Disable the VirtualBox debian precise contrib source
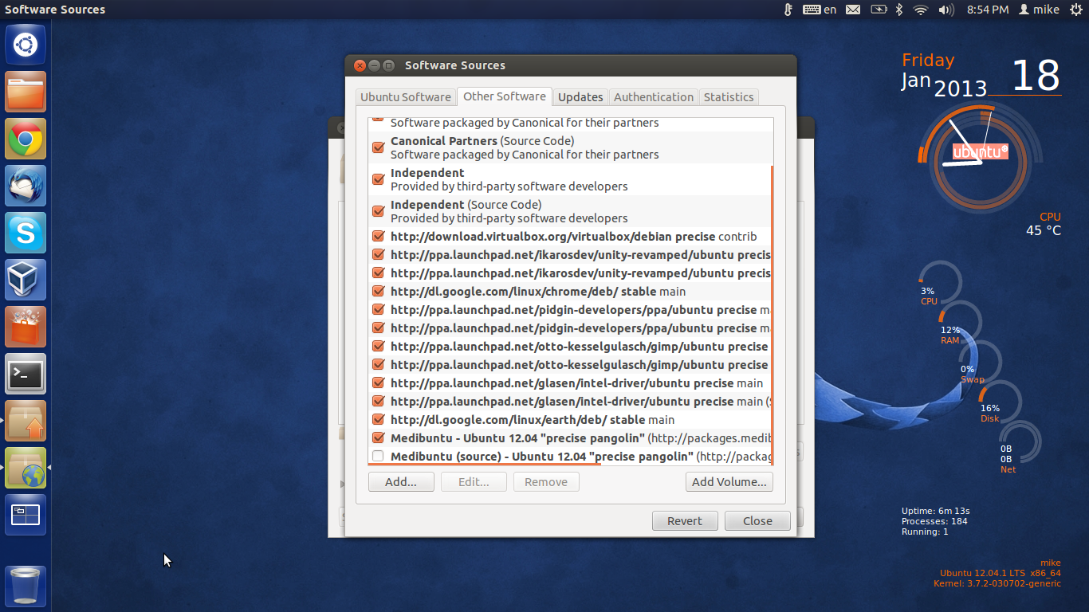Image resolution: width=1089 pixels, height=612 pixels. pos(378,236)
